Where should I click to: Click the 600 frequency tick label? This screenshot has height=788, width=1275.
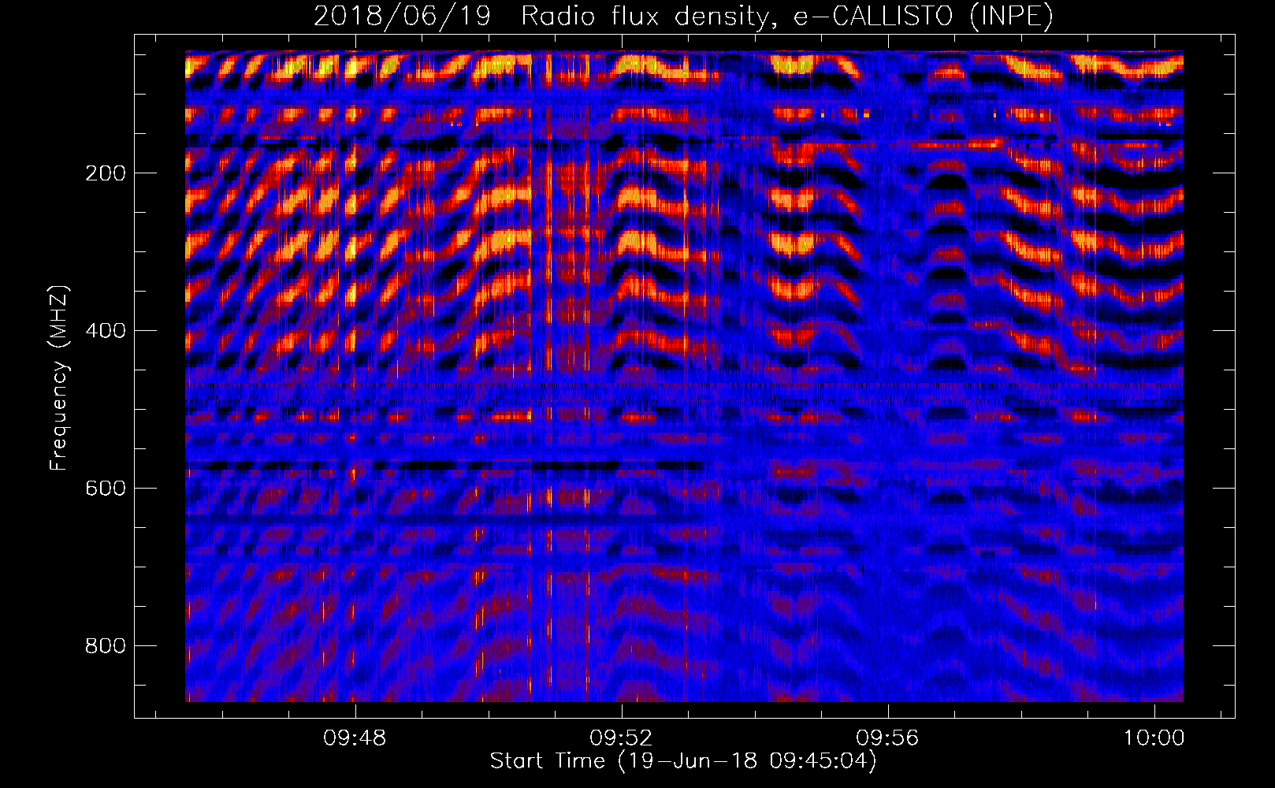coord(106,489)
